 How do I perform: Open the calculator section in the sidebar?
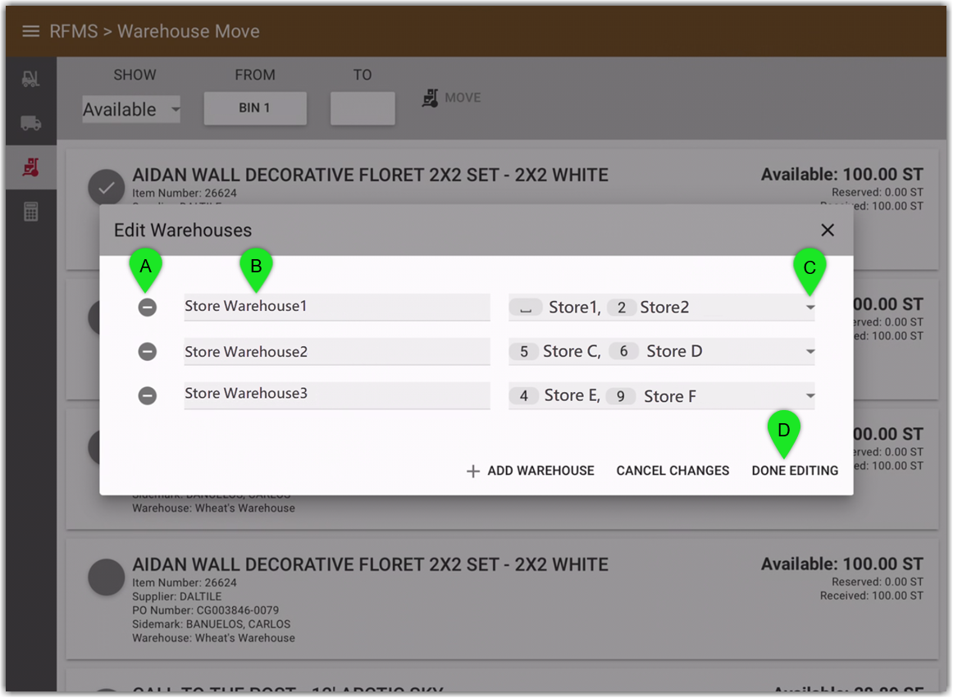coord(30,211)
